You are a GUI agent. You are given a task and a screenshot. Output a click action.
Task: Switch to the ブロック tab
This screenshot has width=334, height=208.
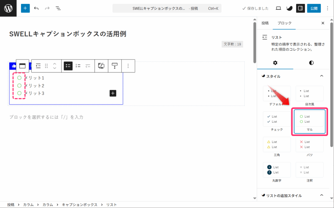click(x=284, y=23)
